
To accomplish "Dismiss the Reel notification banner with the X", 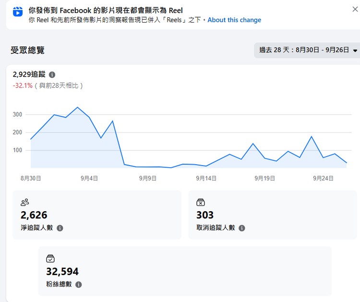I will click(355, 9).
